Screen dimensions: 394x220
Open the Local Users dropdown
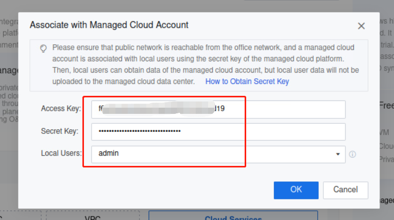[x=218, y=154]
